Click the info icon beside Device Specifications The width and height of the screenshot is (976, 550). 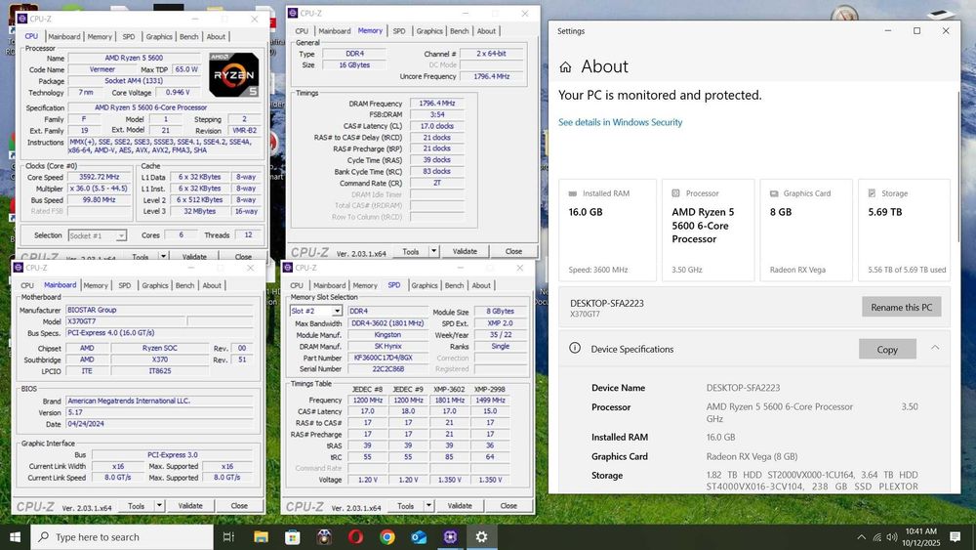(x=575, y=348)
